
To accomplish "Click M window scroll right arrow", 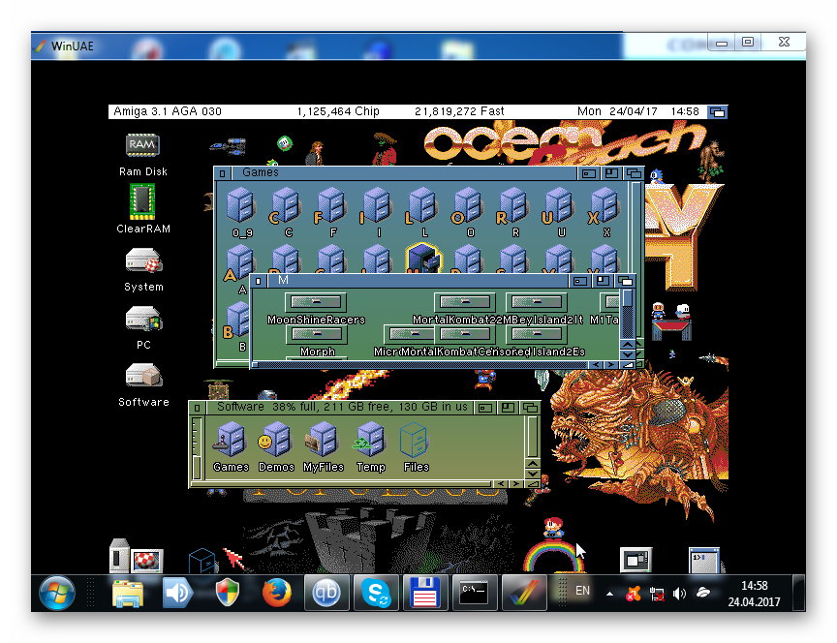I will 611,365.
